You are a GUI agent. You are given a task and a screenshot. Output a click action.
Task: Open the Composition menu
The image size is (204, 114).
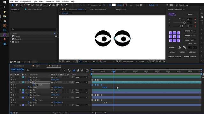[x=25, y=2]
